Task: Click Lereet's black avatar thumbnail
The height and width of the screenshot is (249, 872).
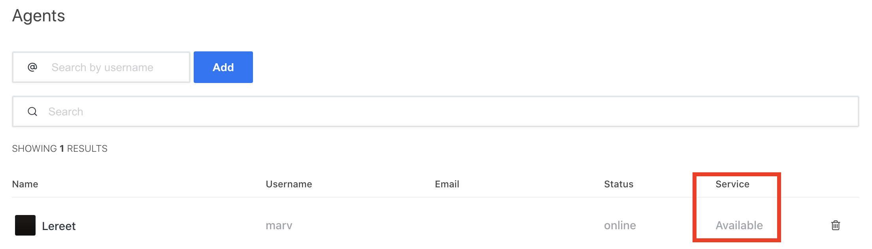Action: pyautogui.click(x=25, y=225)
